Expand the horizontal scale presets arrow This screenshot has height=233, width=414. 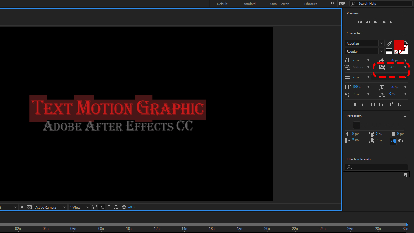[405, 87]
